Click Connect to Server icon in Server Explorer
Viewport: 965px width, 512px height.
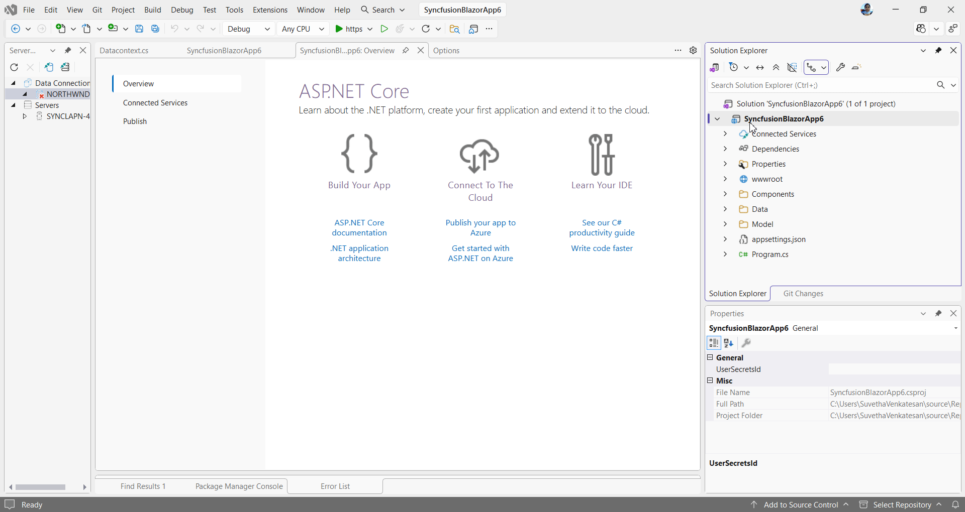click(65, 67)
